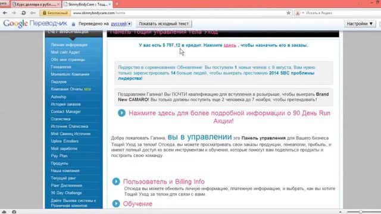Open Обо мне страницы menu item
381x214 pixels.
(x=67, y=59)
